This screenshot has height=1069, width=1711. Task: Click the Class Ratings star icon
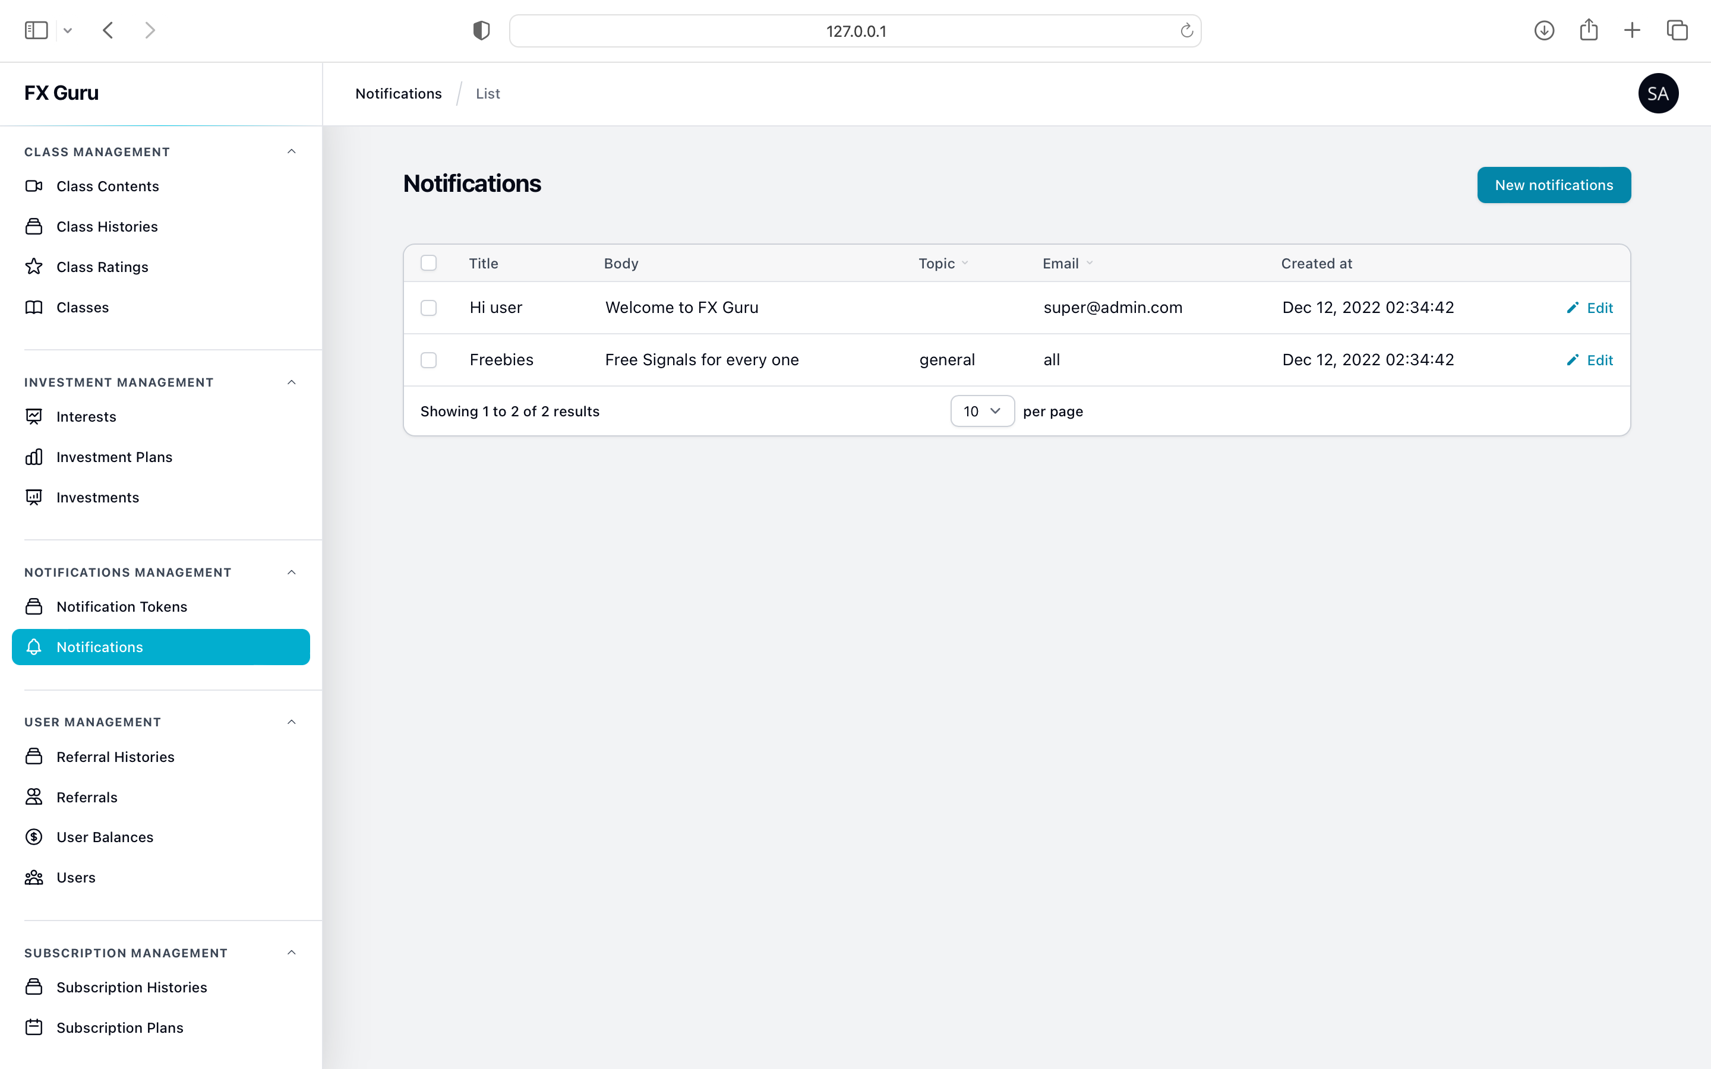coord(34,267)
